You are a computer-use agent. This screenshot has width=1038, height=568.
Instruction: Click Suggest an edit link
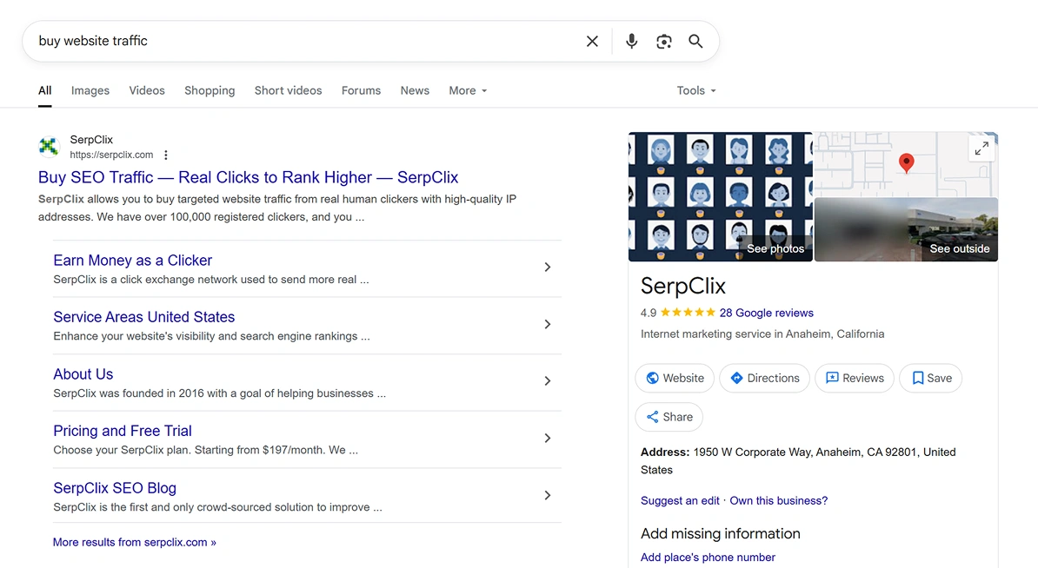tap(680, 500)
